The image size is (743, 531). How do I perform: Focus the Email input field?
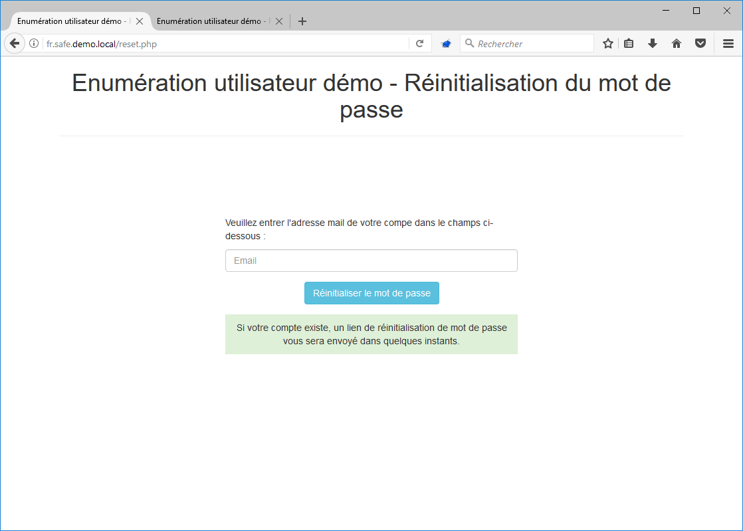click(371, 260)
